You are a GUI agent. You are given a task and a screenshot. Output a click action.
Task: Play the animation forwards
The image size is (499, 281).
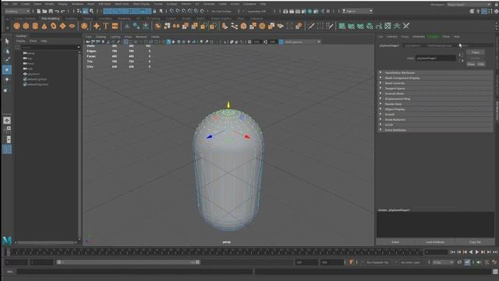point(477,252)
